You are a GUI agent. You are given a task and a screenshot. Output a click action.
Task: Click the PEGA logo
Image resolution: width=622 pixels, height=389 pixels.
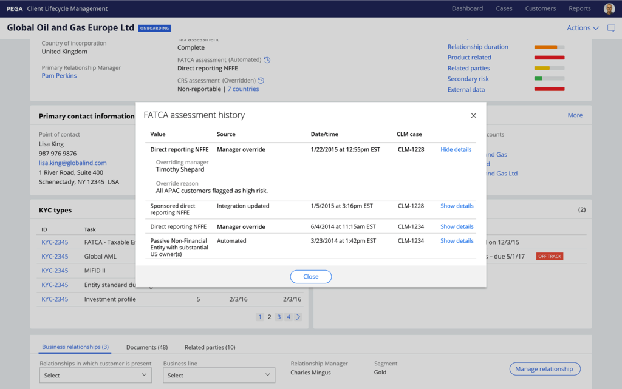(15, 9)
